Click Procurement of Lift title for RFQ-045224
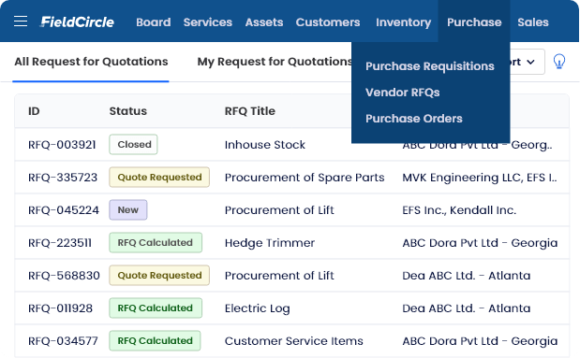 pyautogui.click(x=279, y=210)
